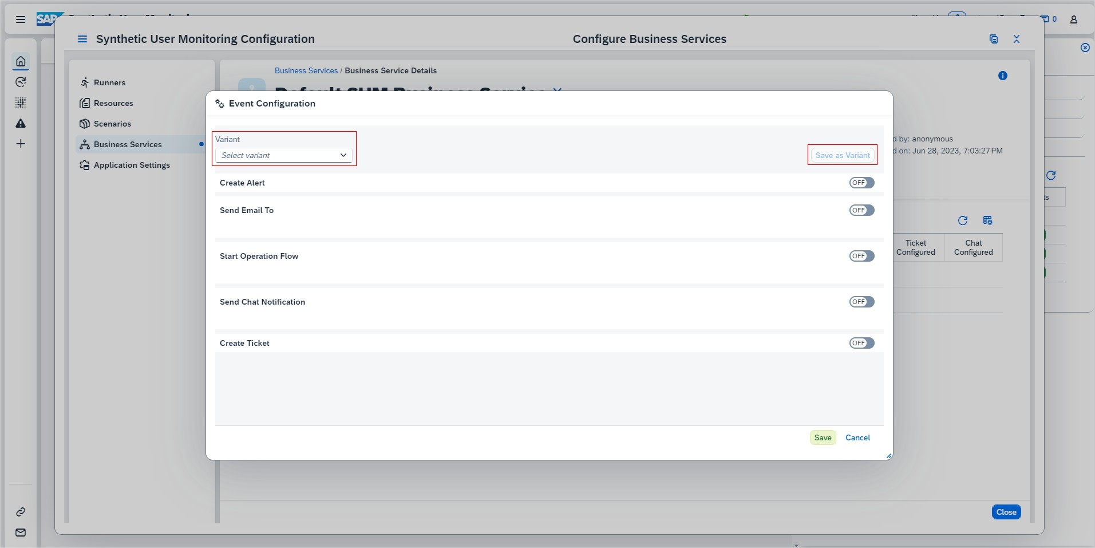Toggle the hamburger menu next to SAP logo
Image resolution: width=1095 pixels, height=548 pixels.
pos(21,19)
